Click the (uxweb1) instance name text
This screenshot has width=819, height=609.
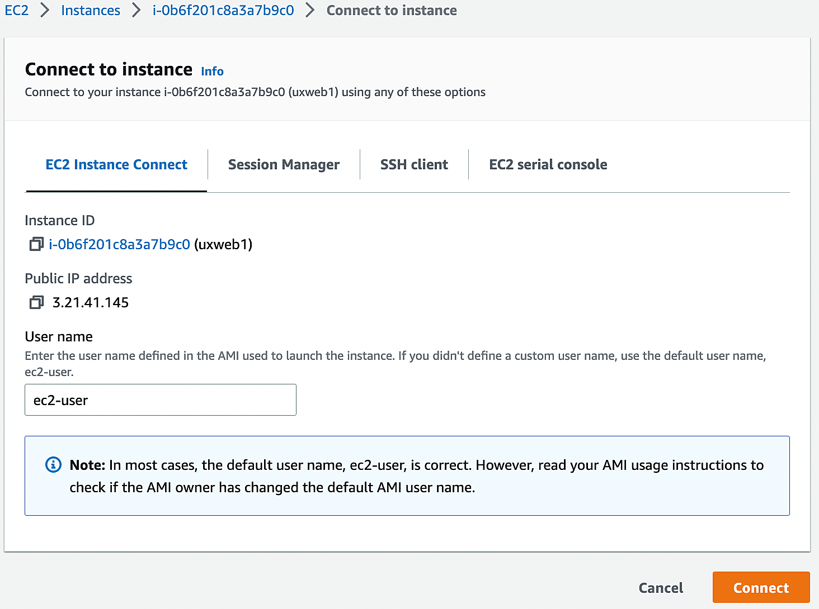point(223,244)
